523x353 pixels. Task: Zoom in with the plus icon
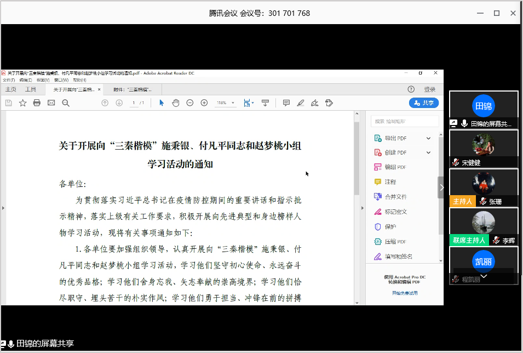click(x=204, y=103)
